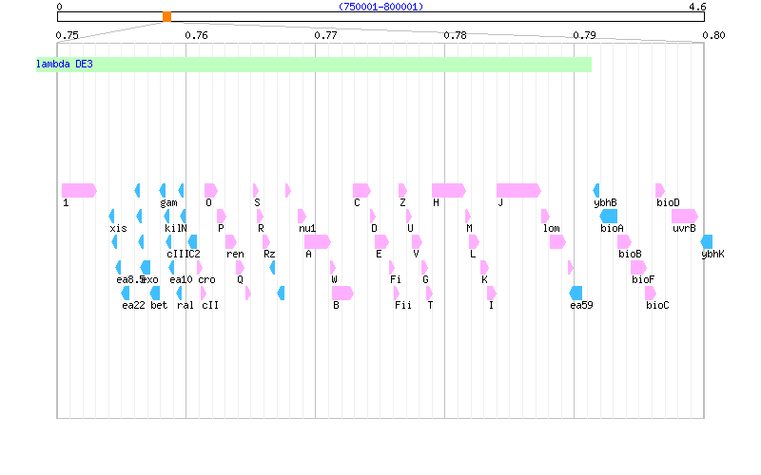Image resolution: width=761 pixels, height=475 pixels.
Task: Select the pink B gene arrow
Action: (342, 293)
